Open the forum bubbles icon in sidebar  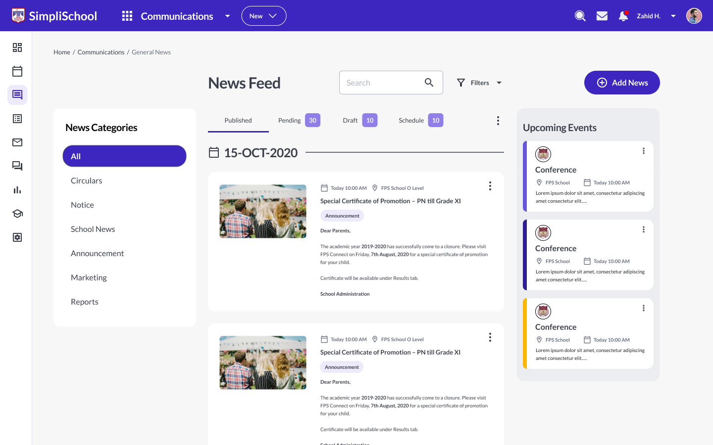click(17, 166)
